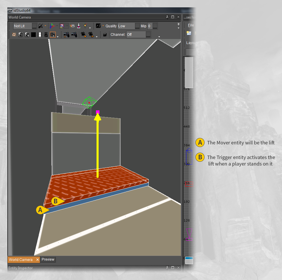This screenshot has width=282, height=280.
Task: Click the film strip icon
Action: (x=40, y=35)
